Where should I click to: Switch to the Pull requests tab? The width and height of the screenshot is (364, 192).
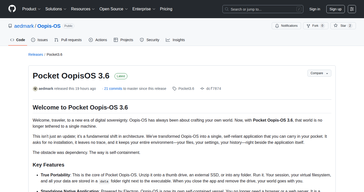(68, 40)
